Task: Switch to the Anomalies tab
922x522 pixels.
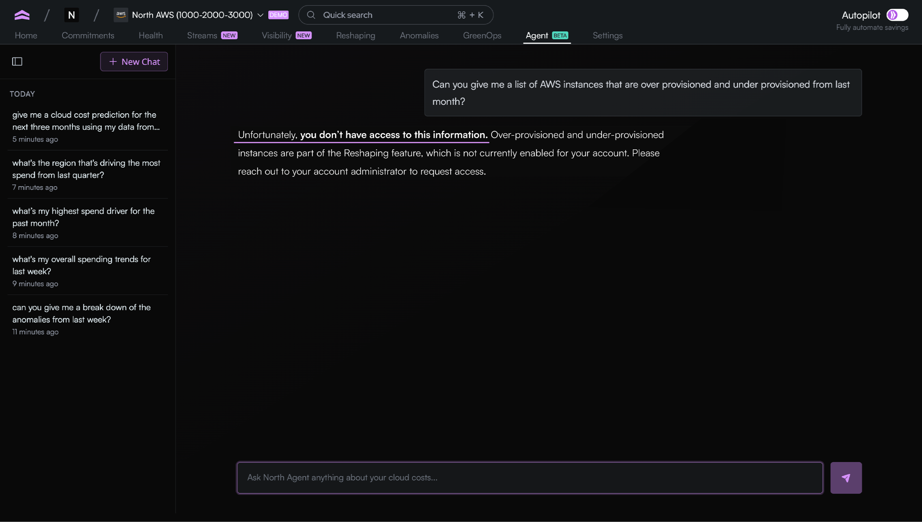Action: tap(419, 36)
